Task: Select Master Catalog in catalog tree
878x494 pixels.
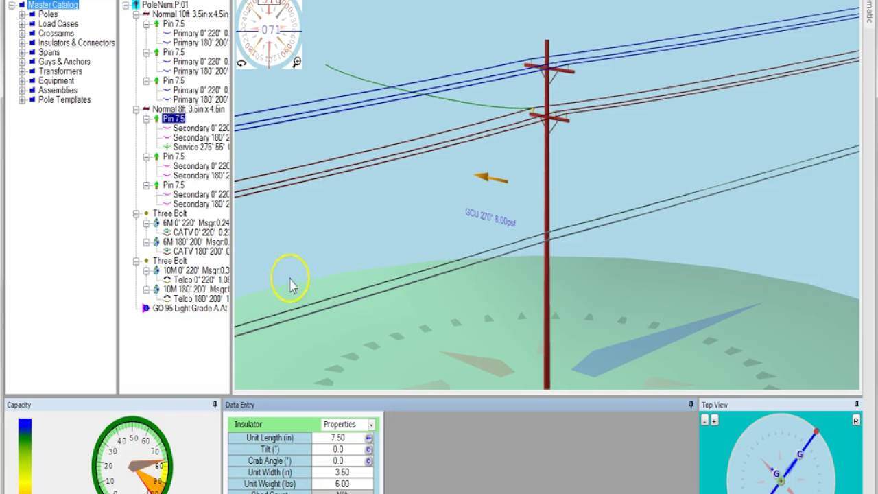Action: click(53, 5)
